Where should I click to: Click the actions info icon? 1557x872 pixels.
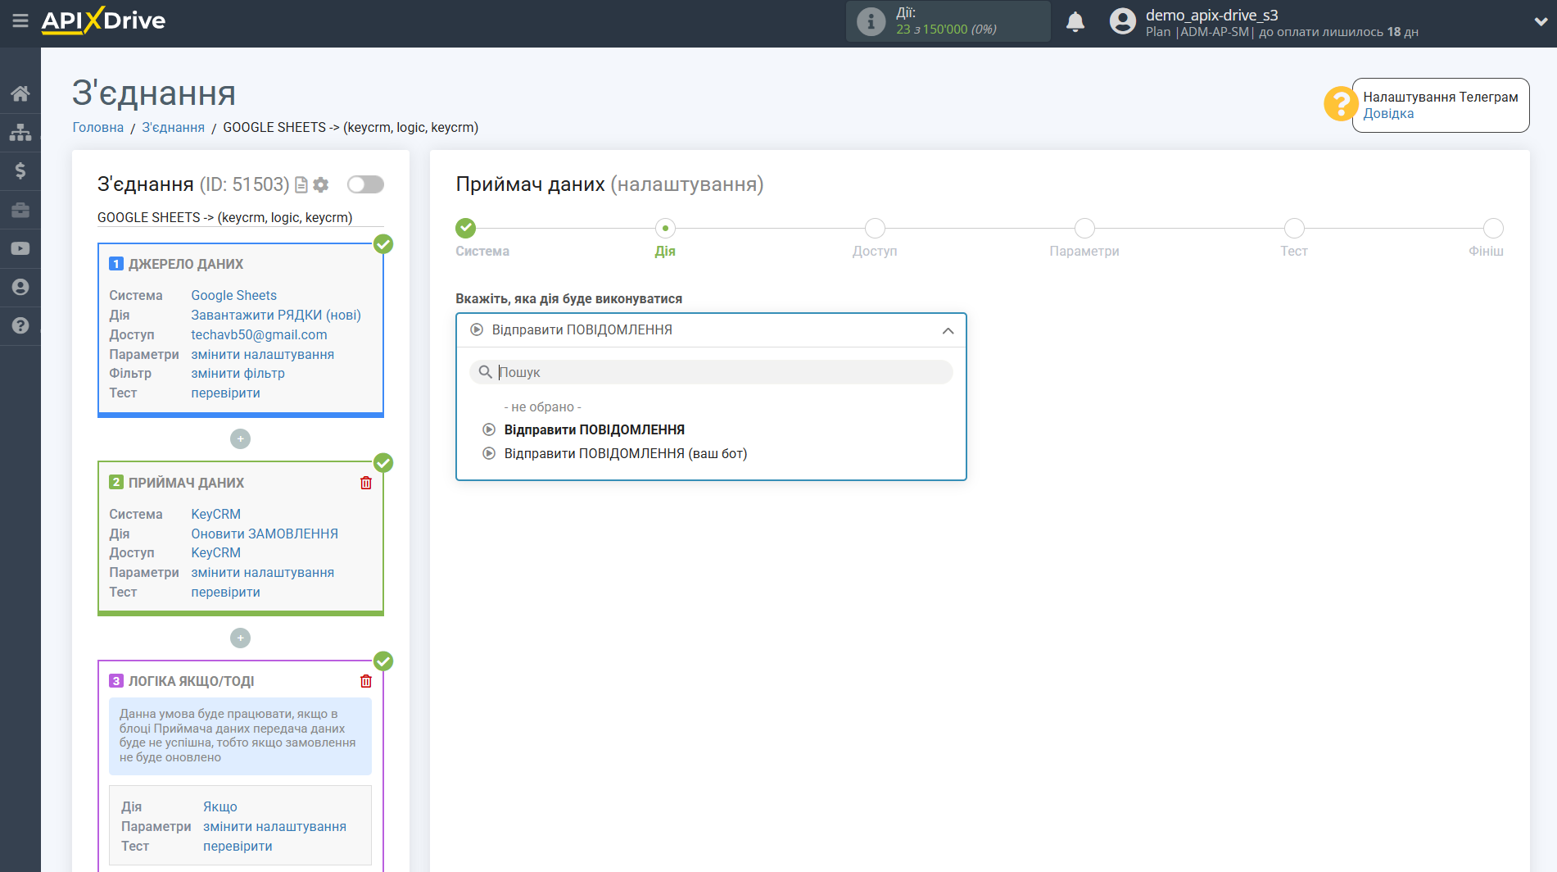pos(871,21)
